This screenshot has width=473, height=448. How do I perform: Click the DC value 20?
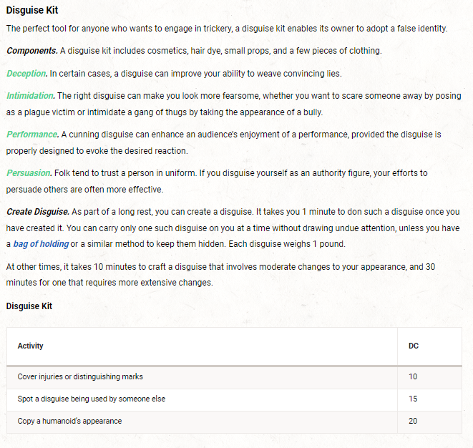[413, 421]
